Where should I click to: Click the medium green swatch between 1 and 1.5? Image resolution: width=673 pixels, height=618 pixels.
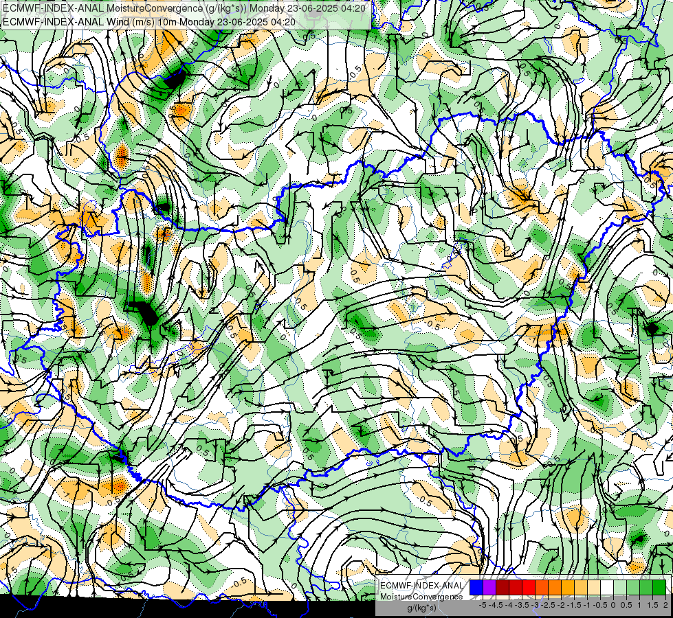[646, 588]
